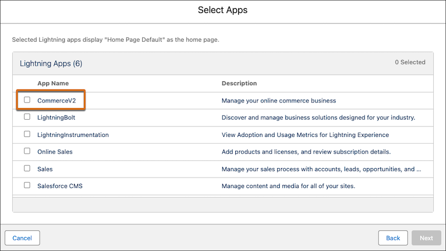Click the '0 Selected' counter
Image resolution: width=446 pixels, height=251 pixels.
click(x=410, y=62)
